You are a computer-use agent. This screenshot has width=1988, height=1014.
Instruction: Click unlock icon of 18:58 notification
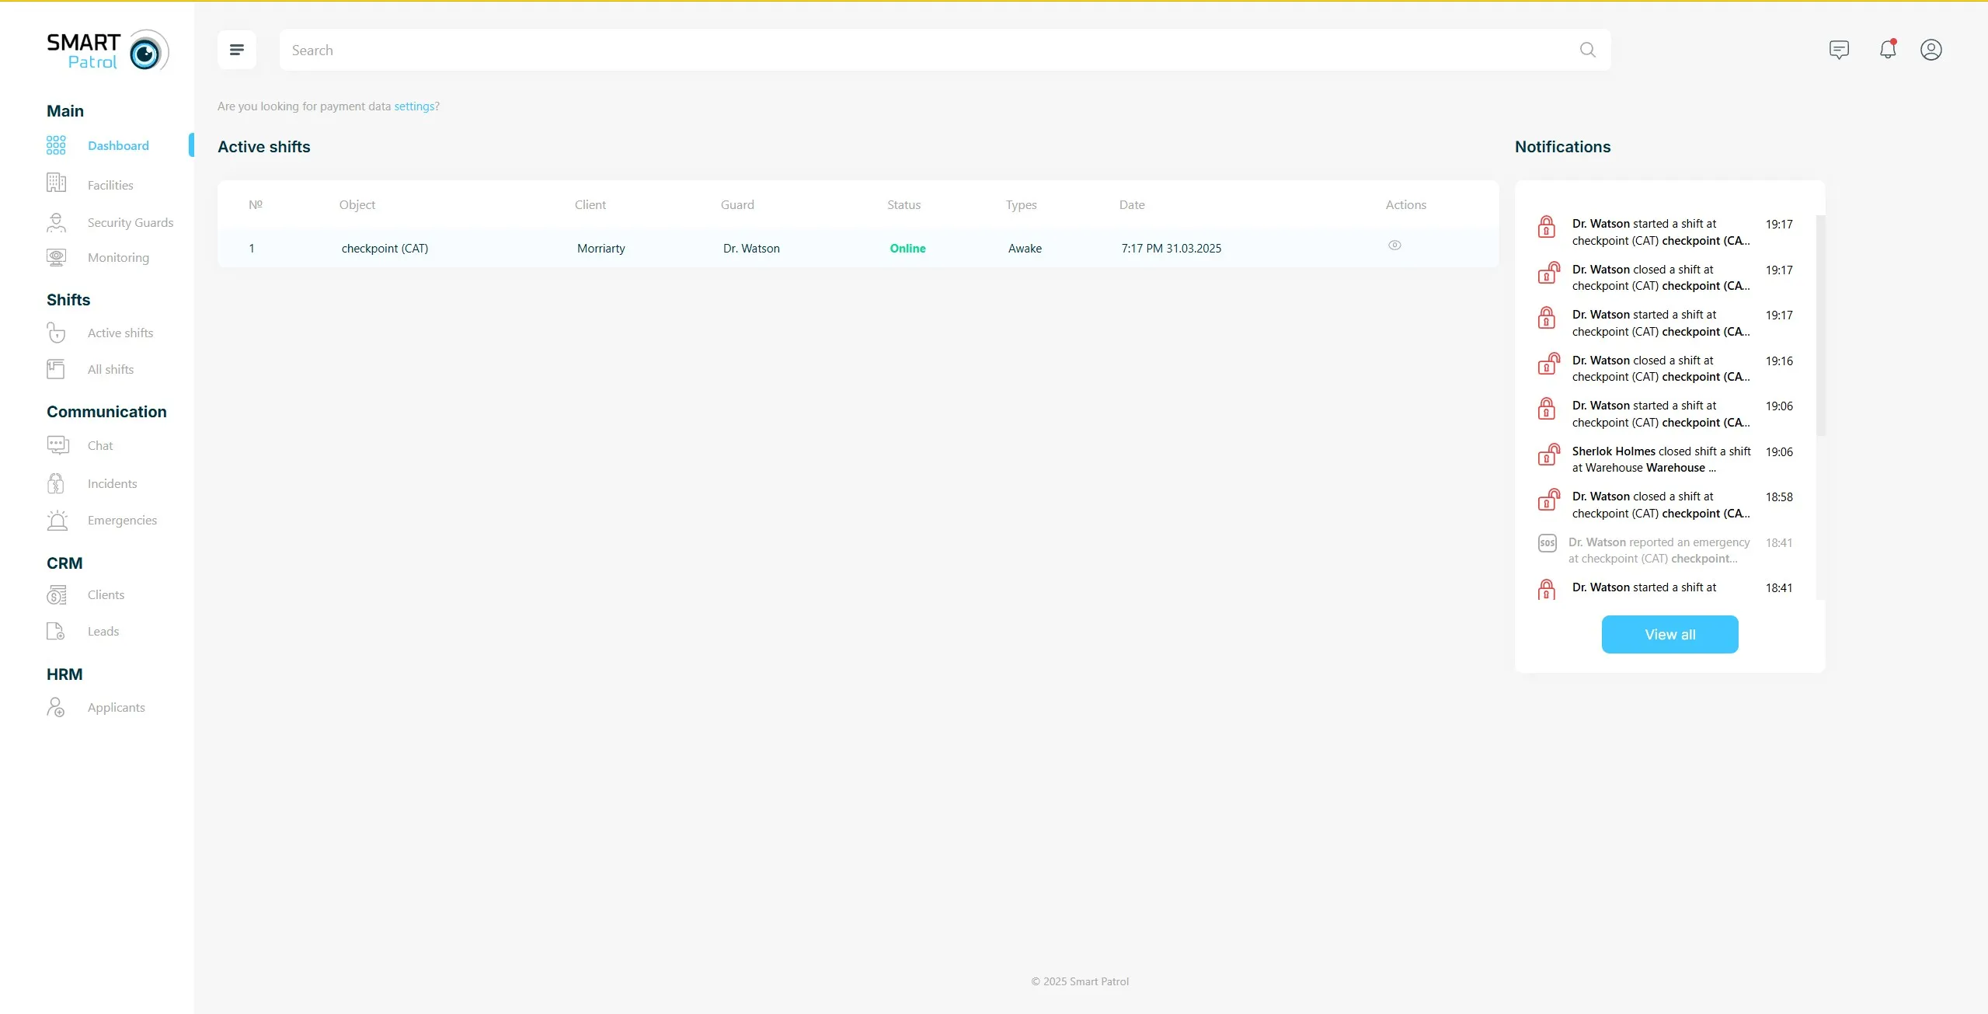1549,500
